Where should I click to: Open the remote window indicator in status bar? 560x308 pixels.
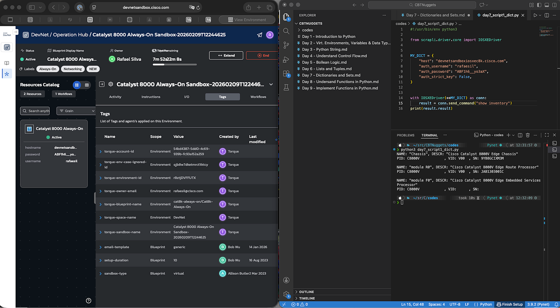tap(284, 304)
